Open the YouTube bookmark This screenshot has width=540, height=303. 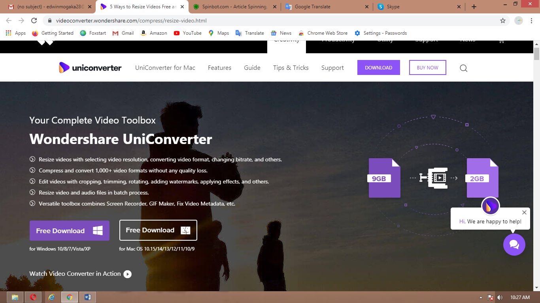(x=187, y=33)
